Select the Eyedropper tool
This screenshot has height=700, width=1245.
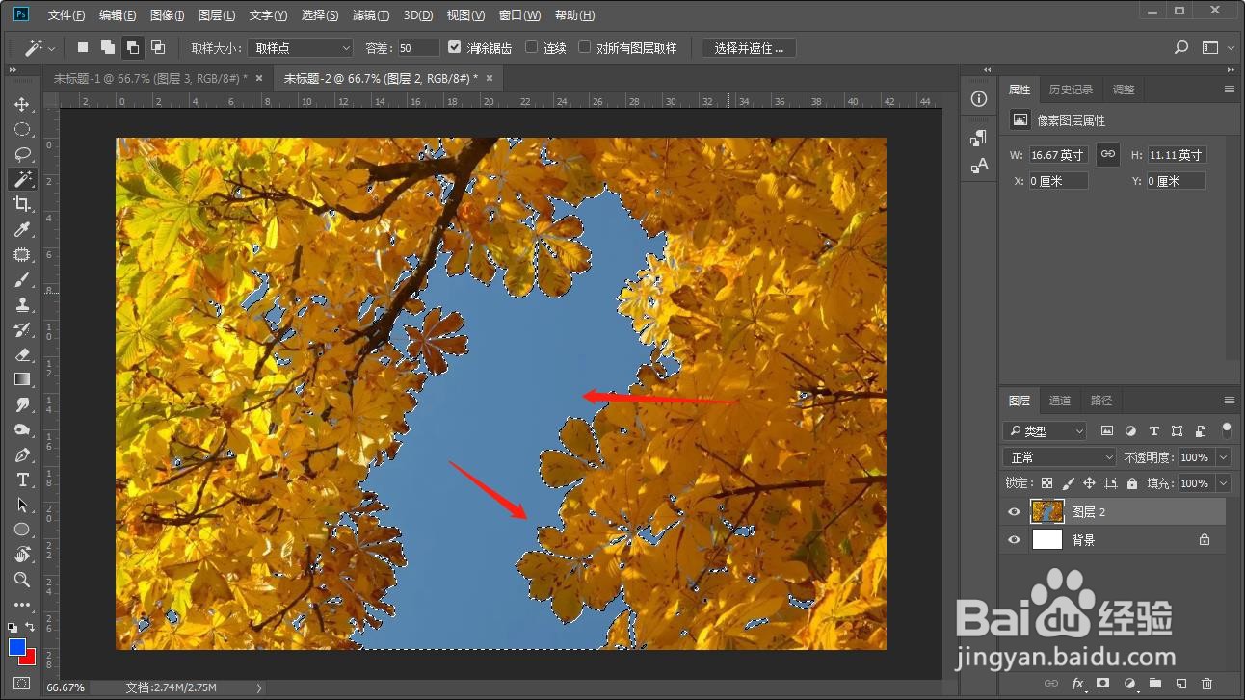[21, 229]
